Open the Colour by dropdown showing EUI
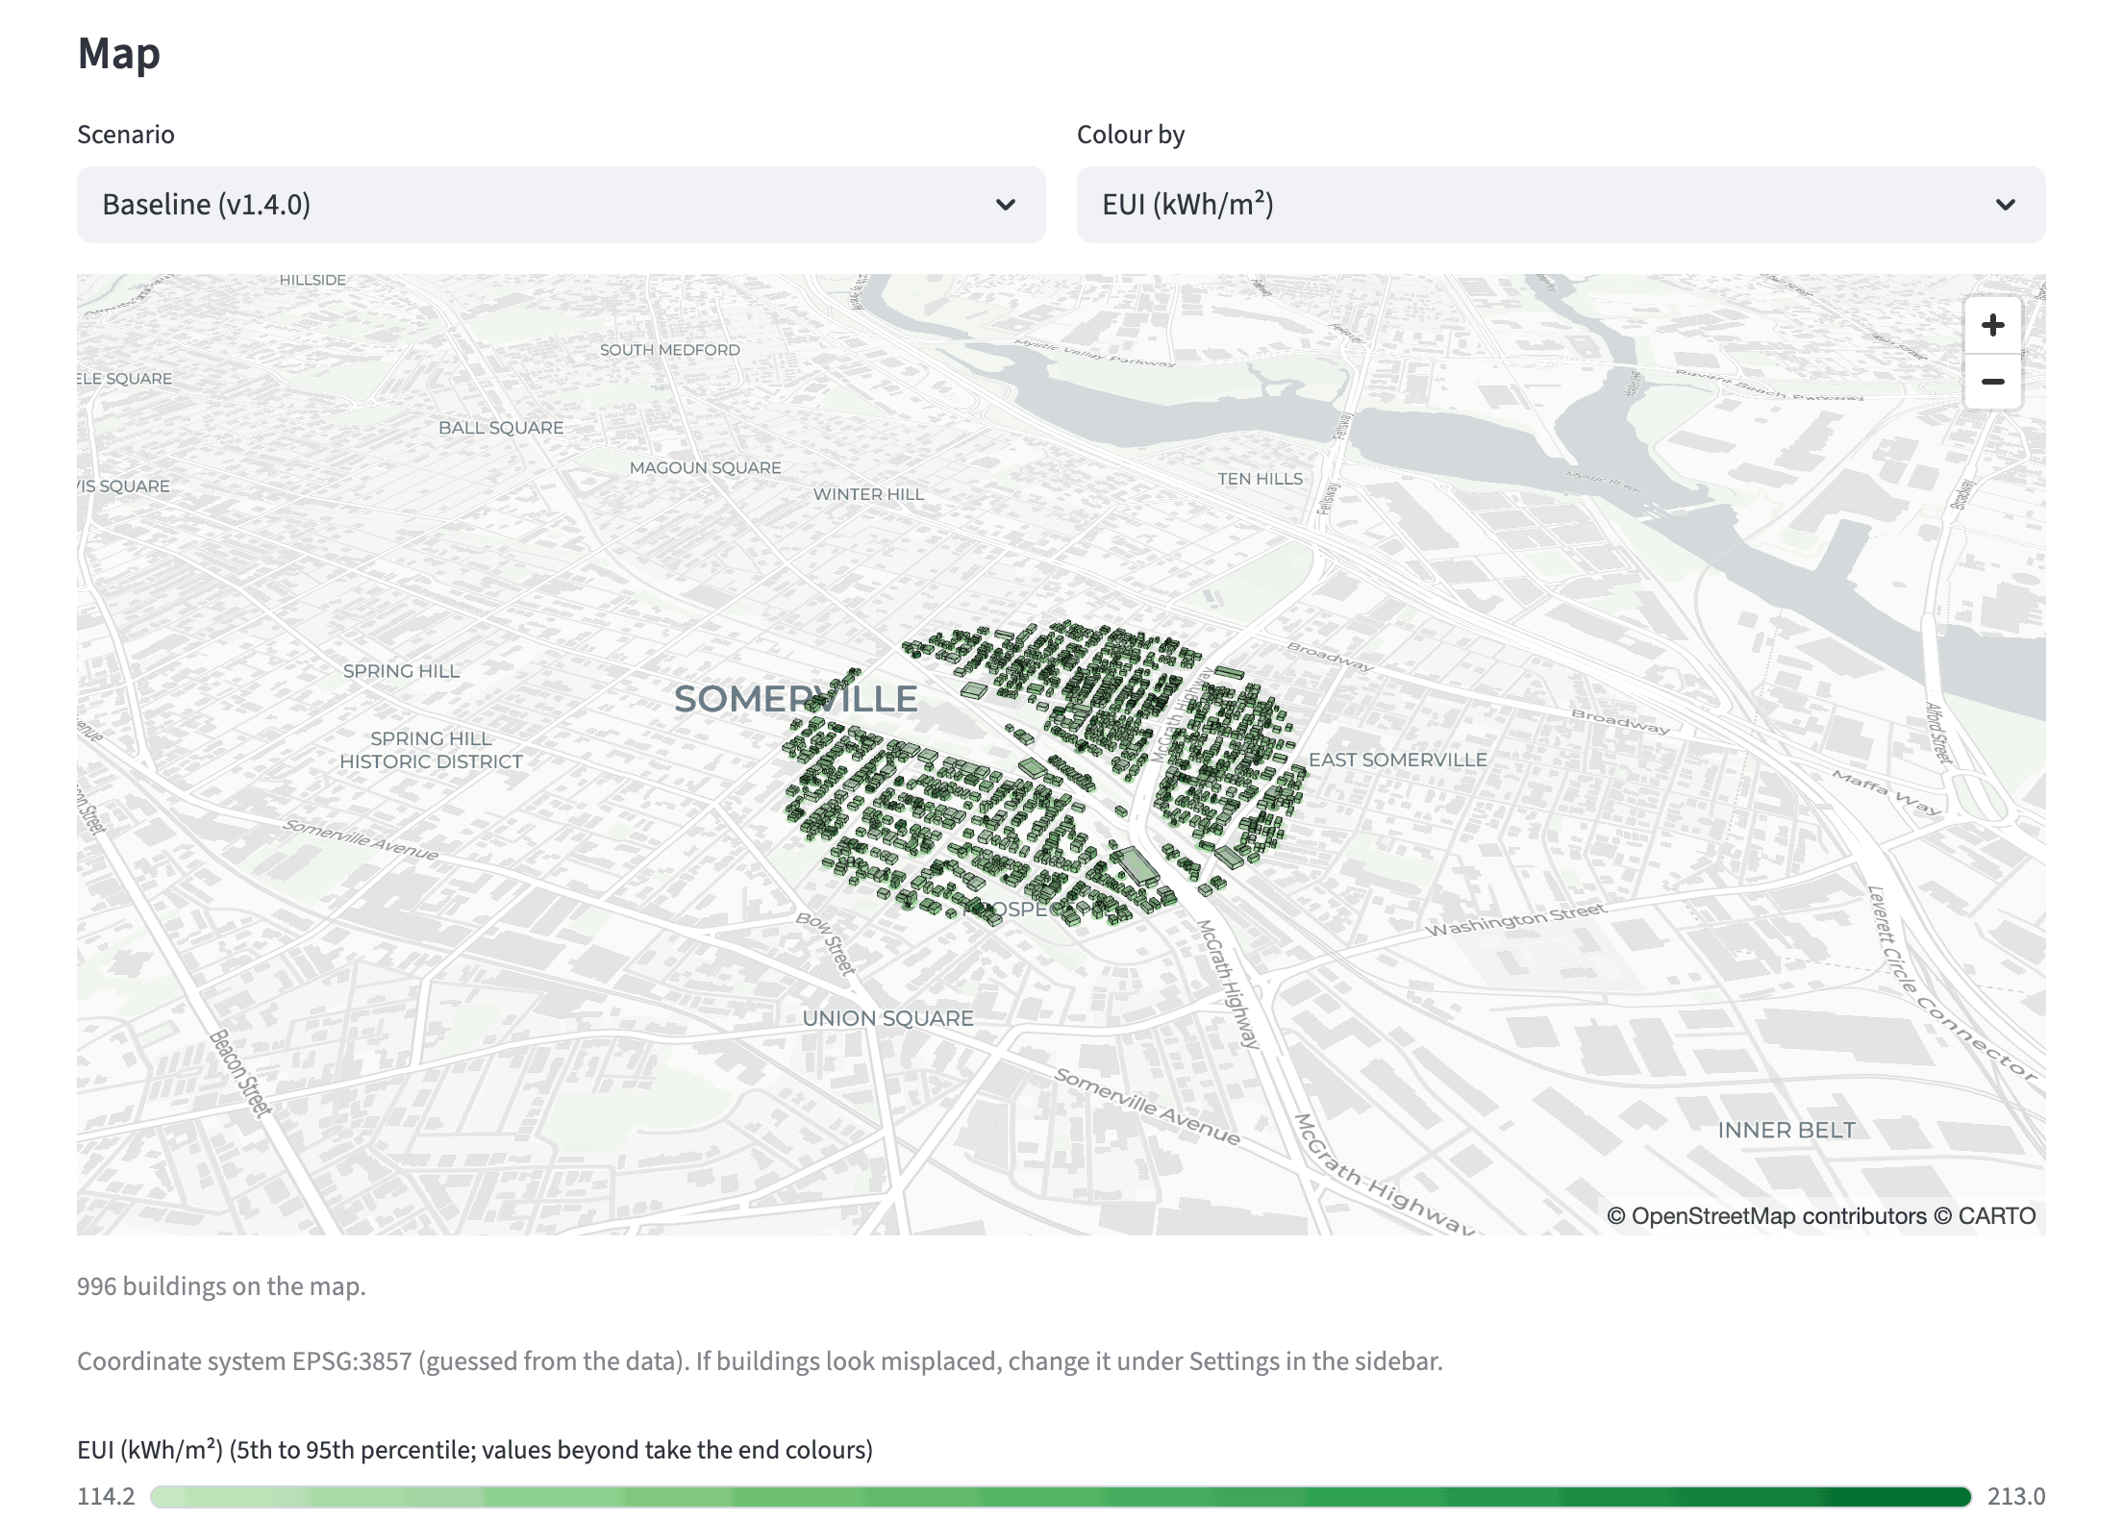The image size is (2123, 1521). point(1561,205)
